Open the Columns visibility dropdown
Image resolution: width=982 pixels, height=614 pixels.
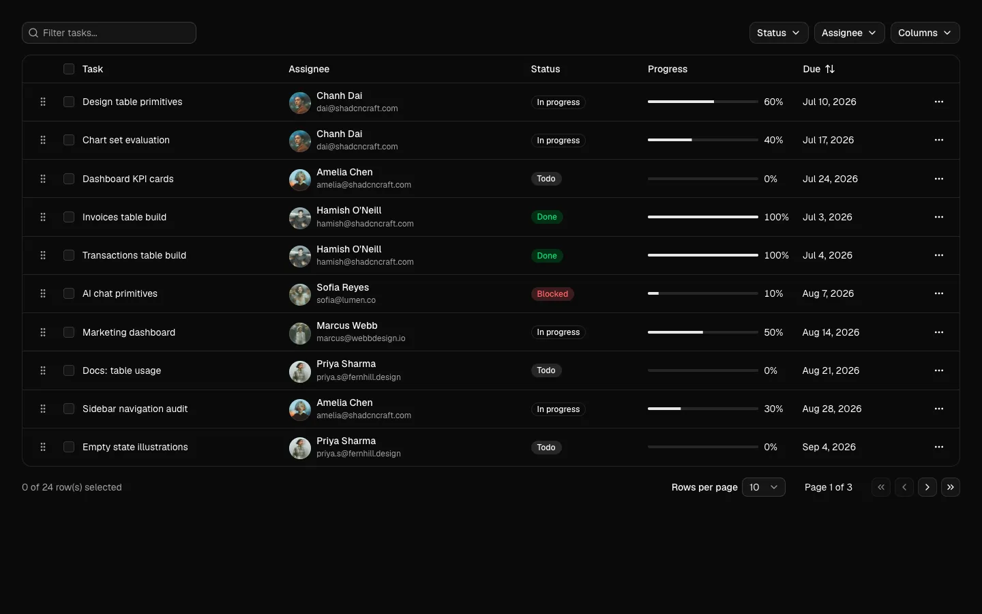click(925, 33)
